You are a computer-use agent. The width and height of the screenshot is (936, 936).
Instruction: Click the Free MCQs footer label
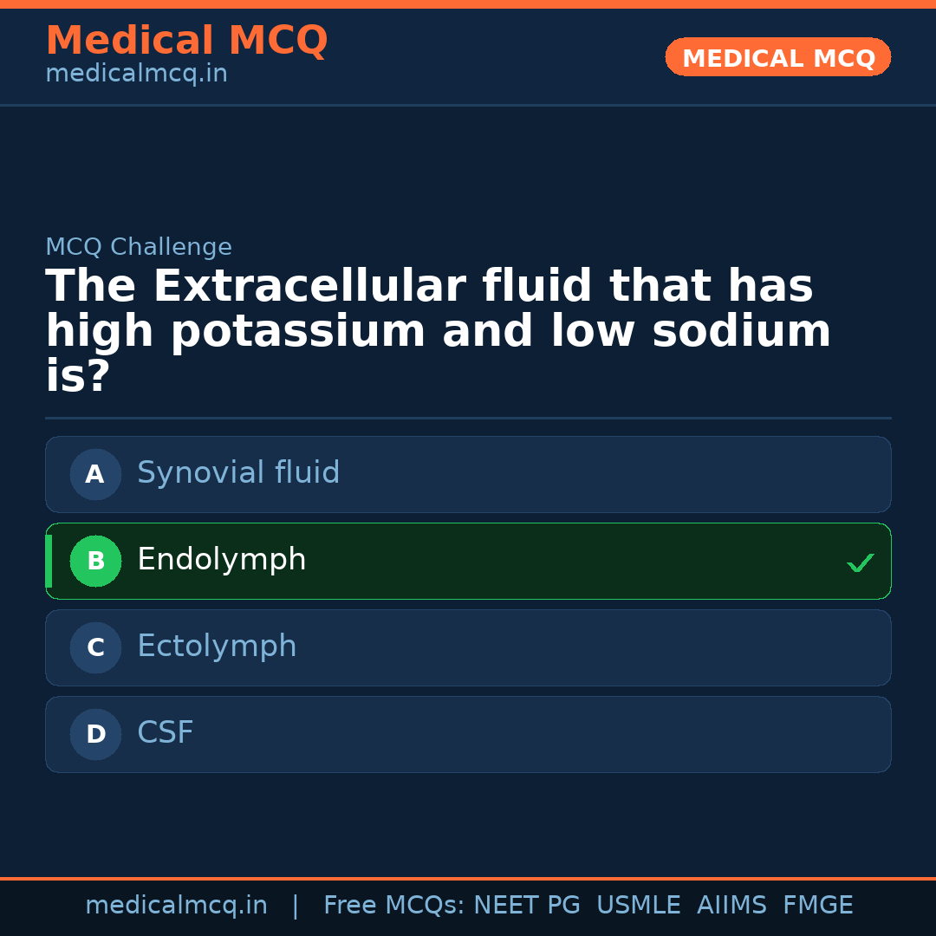(x=393, y=906)
